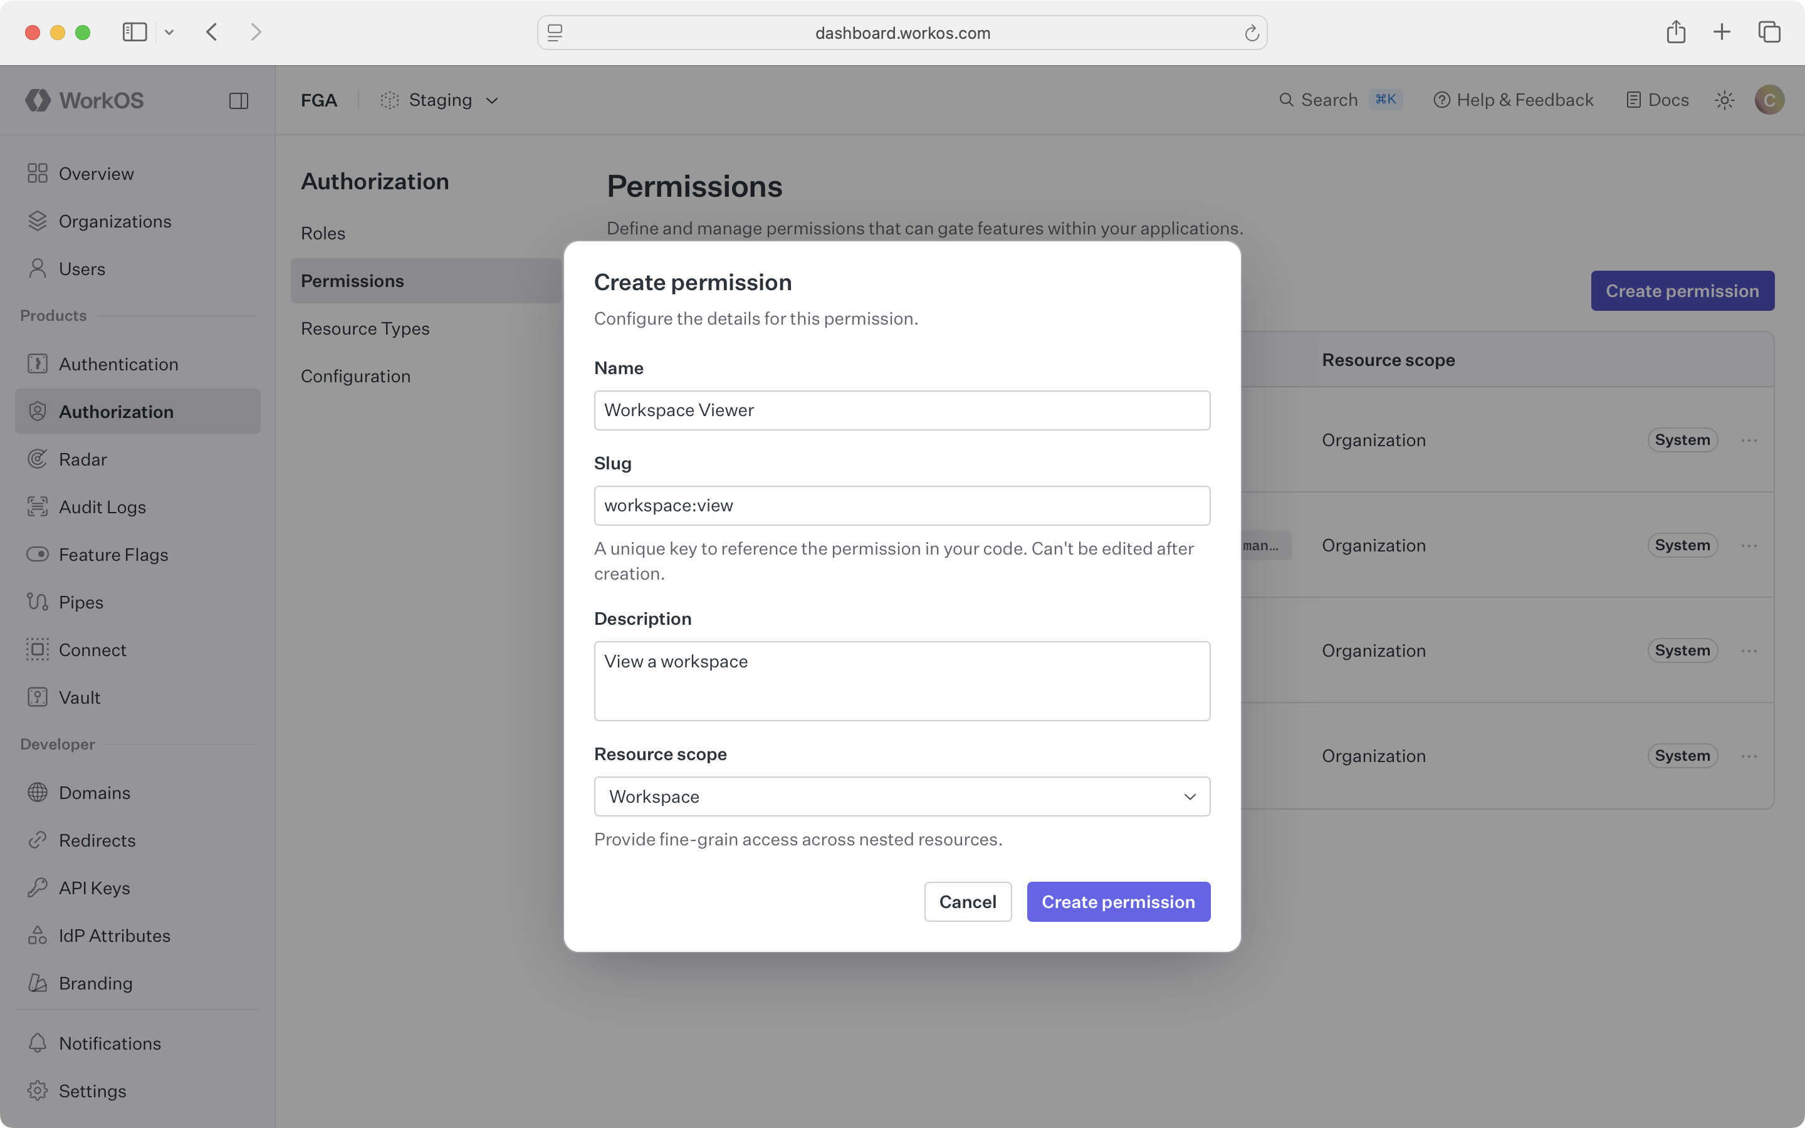Click the Help & Feedback icon
This screenshot has width=1805, height=1128.
click(1443, 99)
